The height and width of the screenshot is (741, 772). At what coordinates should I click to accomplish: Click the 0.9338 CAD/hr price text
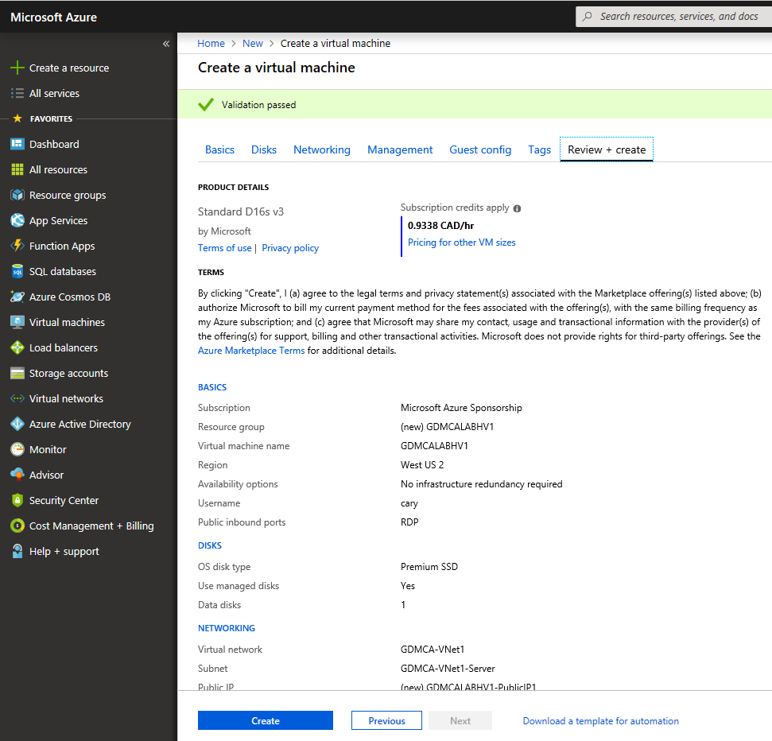440,226
